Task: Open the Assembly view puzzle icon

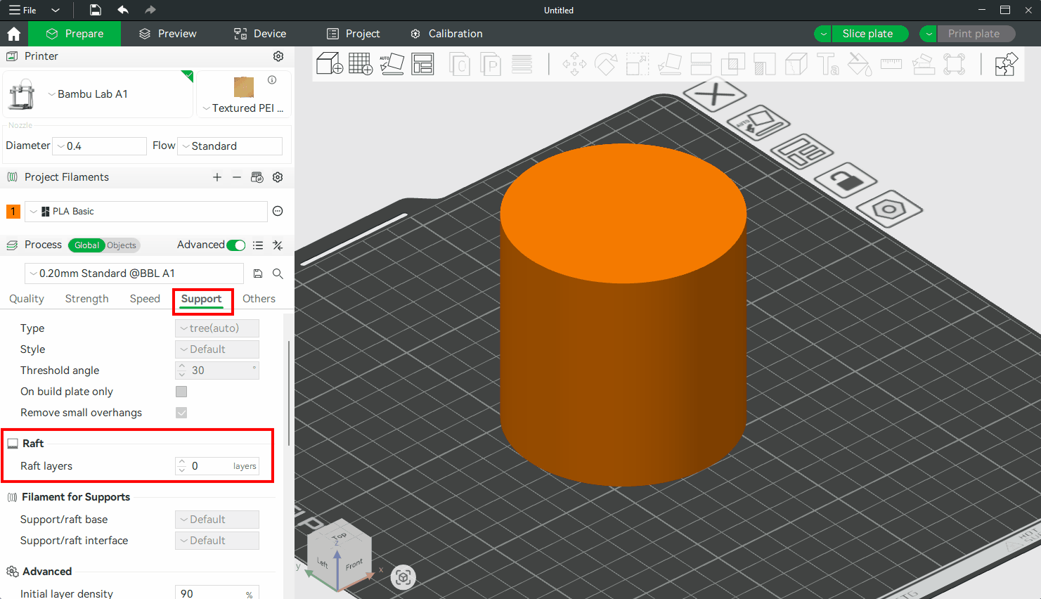Action: coord(1006,64)
